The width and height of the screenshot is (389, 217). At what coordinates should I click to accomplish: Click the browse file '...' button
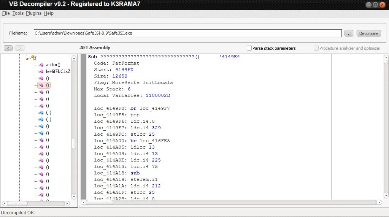349,33
